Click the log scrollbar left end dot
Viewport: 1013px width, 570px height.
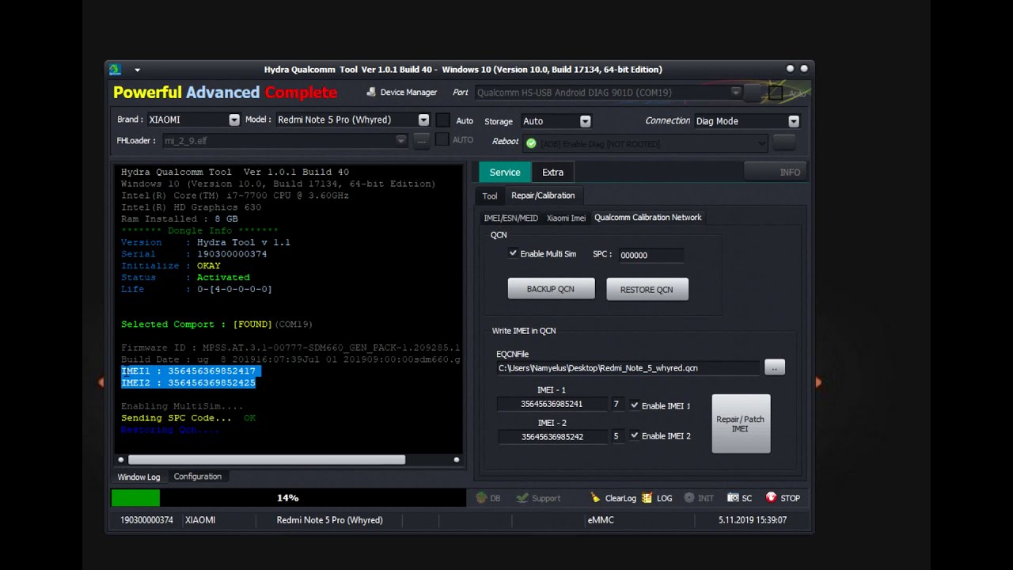(121, 460)
